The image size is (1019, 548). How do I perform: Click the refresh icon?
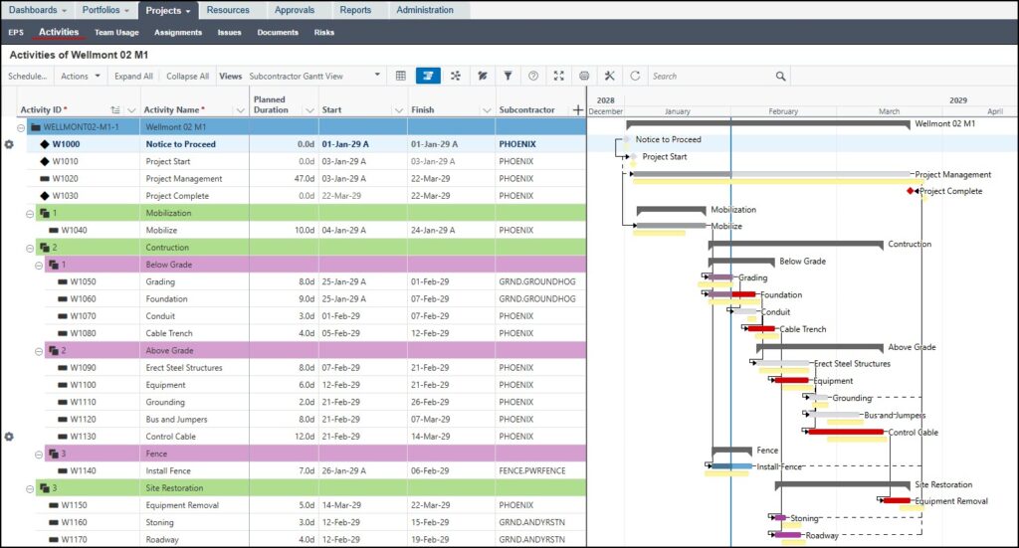click(x=635, y=76)
